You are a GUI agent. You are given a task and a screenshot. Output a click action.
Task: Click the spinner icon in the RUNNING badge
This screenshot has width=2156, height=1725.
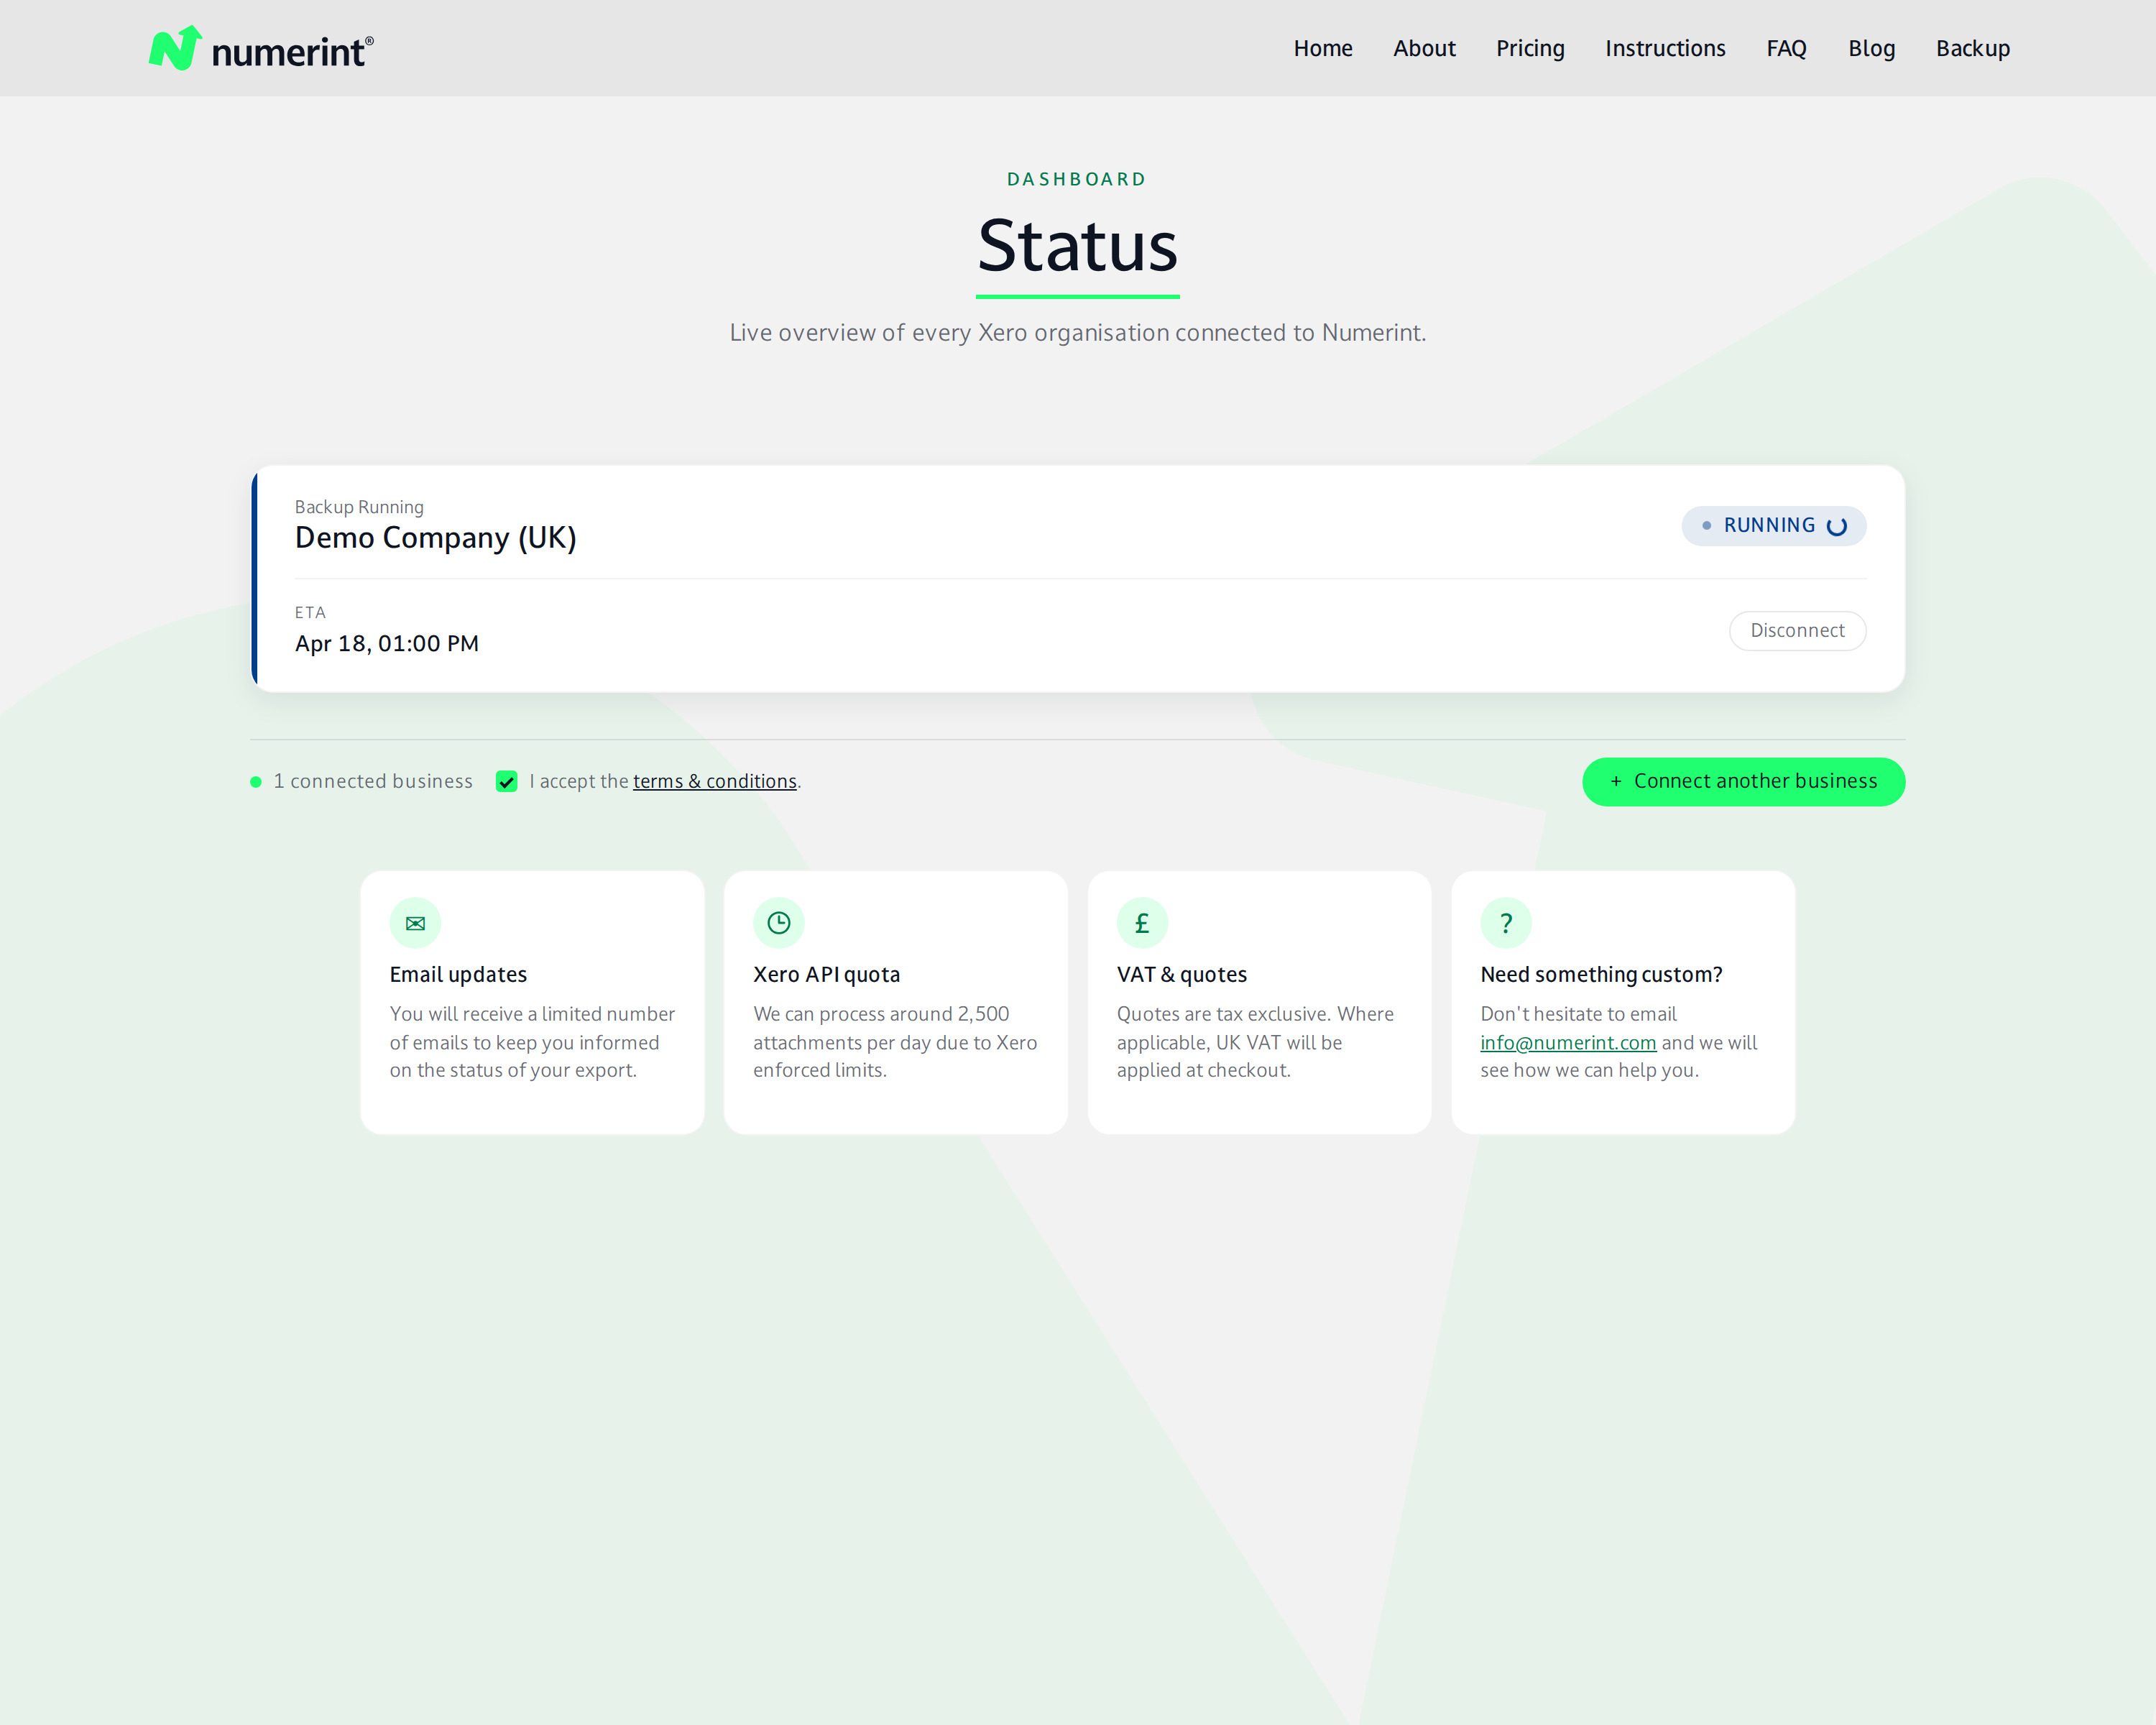point(1836,526)
